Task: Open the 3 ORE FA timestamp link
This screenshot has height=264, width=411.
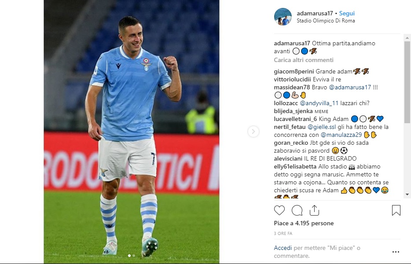Action: [283, 233]
